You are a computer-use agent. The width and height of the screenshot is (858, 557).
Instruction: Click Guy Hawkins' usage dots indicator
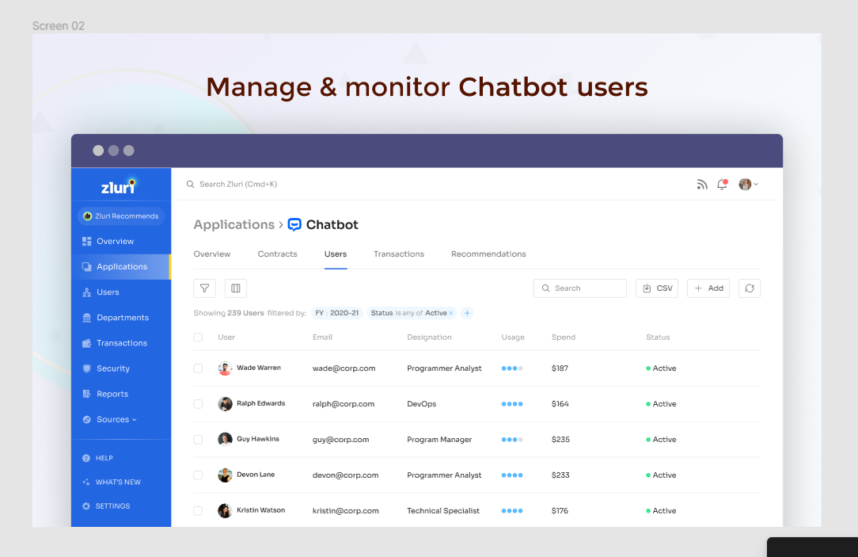512,440
